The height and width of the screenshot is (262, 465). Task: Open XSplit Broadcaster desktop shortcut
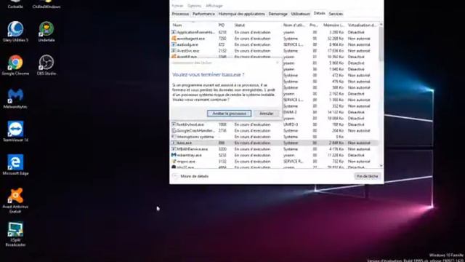pyautogui.click(x=15, y=234)
